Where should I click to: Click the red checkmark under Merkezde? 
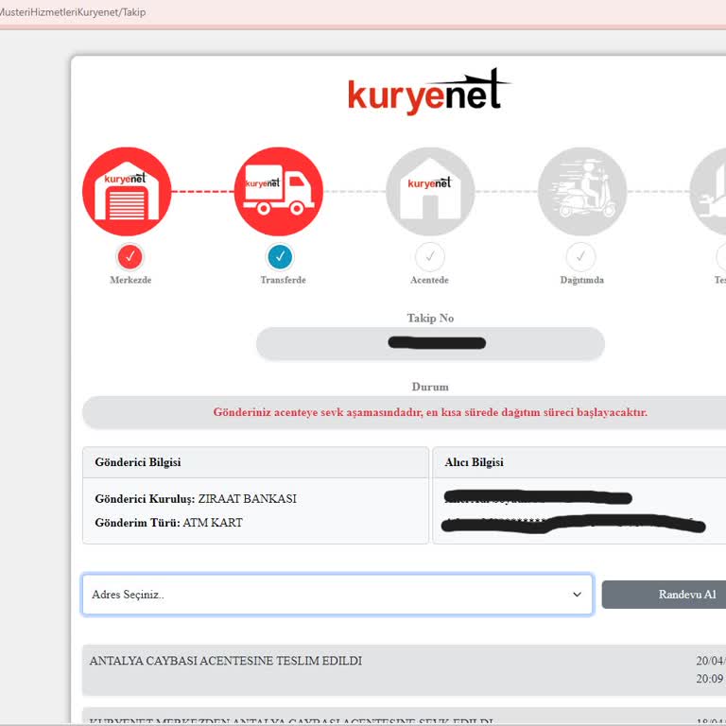[x=130, y=256]
